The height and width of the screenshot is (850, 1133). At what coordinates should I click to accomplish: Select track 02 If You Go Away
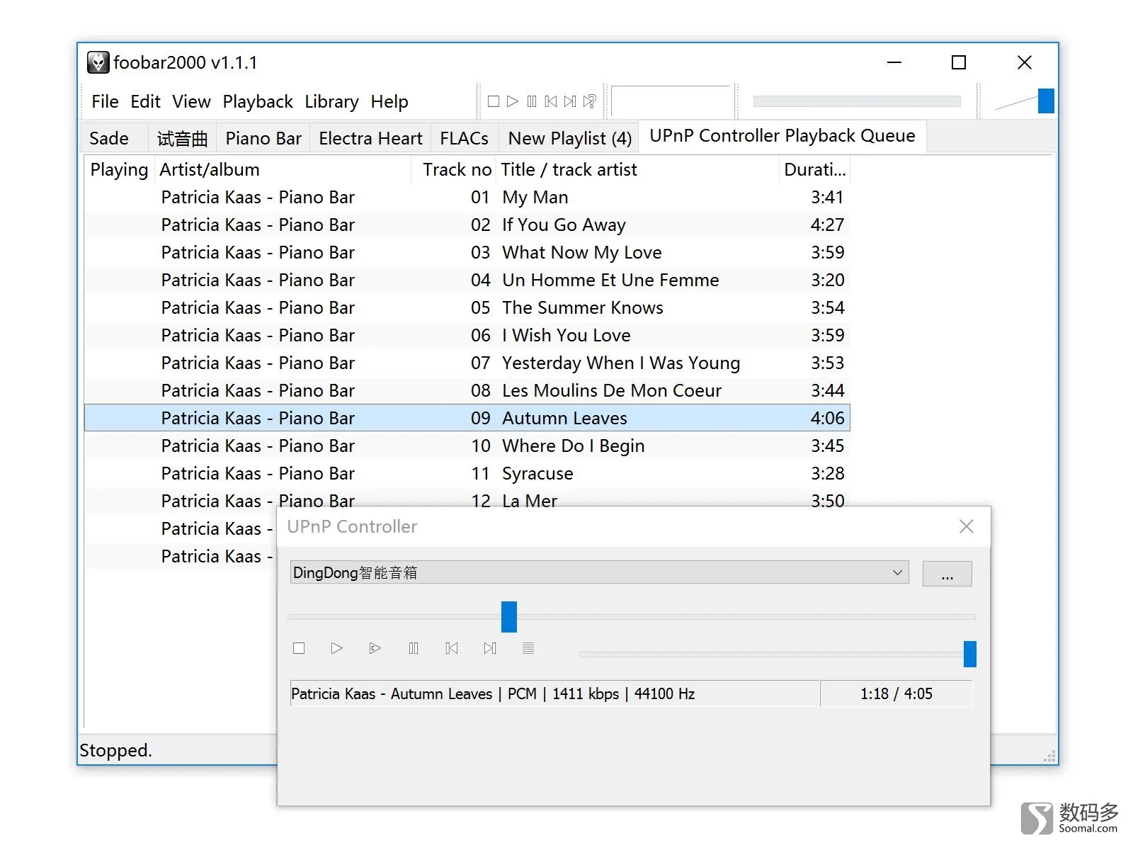467,225
